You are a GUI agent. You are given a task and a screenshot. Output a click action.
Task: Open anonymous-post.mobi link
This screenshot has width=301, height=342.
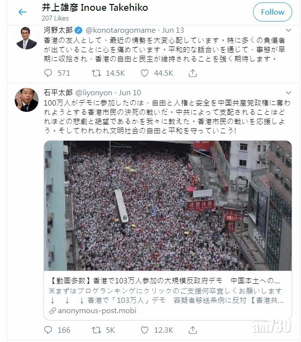[97, 311]
